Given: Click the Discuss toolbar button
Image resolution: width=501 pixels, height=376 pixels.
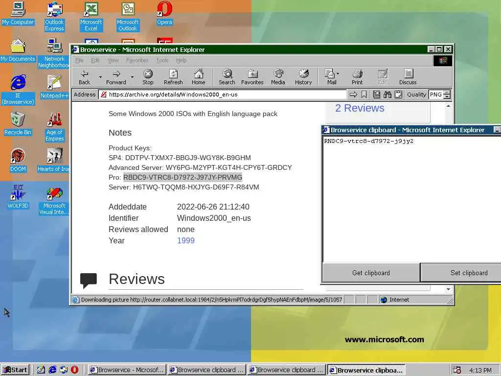Looking at the screenshot, I should coord(408,77).
